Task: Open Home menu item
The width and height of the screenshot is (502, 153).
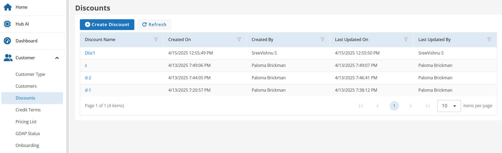Action: [33, 7]
